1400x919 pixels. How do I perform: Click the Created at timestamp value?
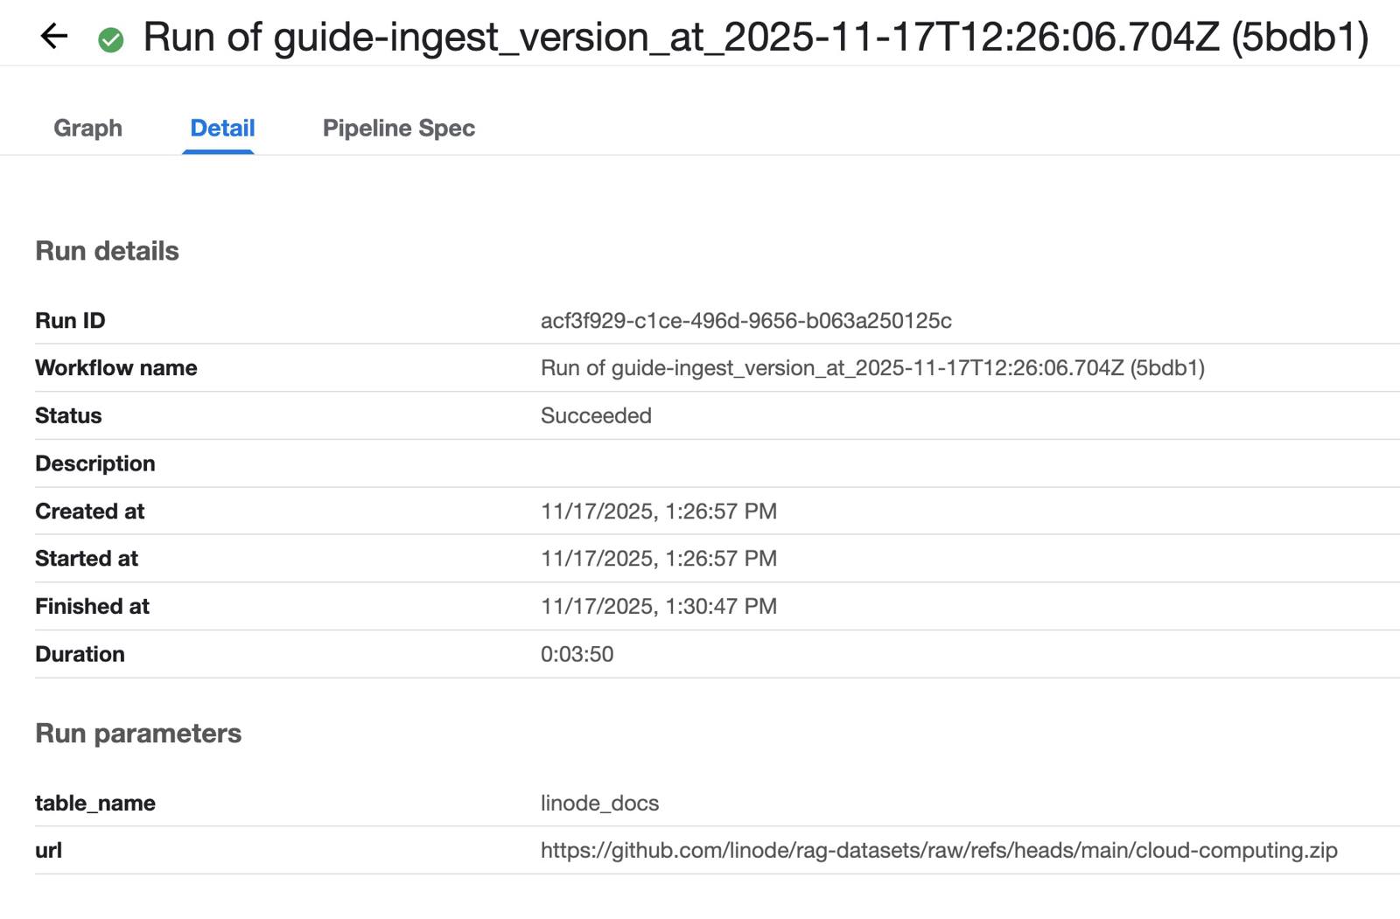click(x=658, y=512)
